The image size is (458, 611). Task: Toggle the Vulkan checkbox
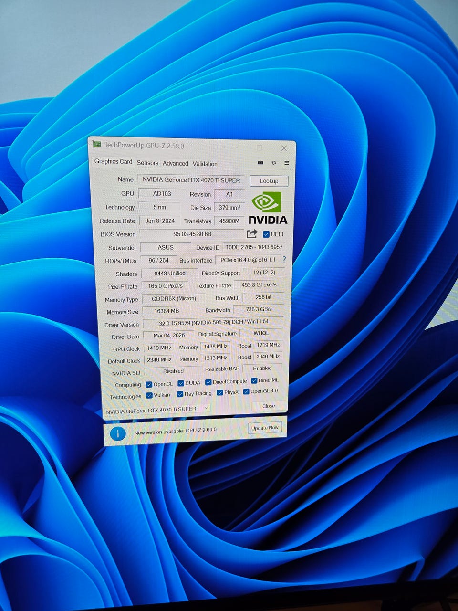click(x=149, y=395)
